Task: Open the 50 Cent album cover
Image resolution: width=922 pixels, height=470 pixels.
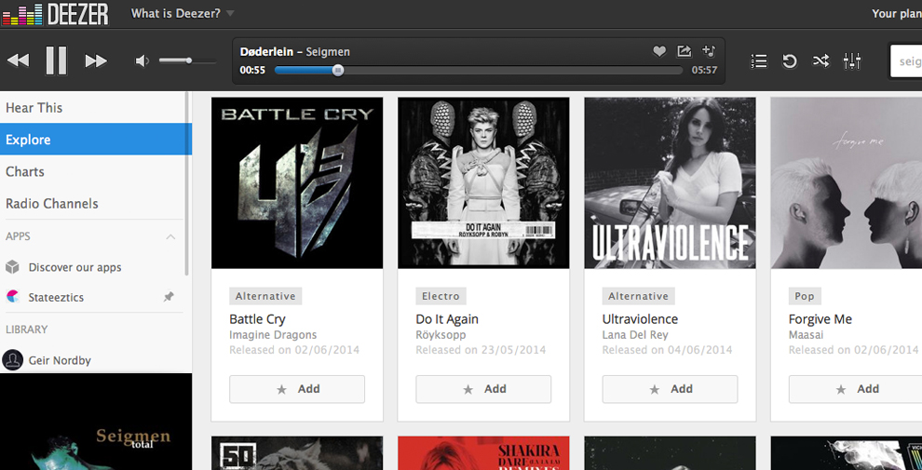Action: coord(297,453)
